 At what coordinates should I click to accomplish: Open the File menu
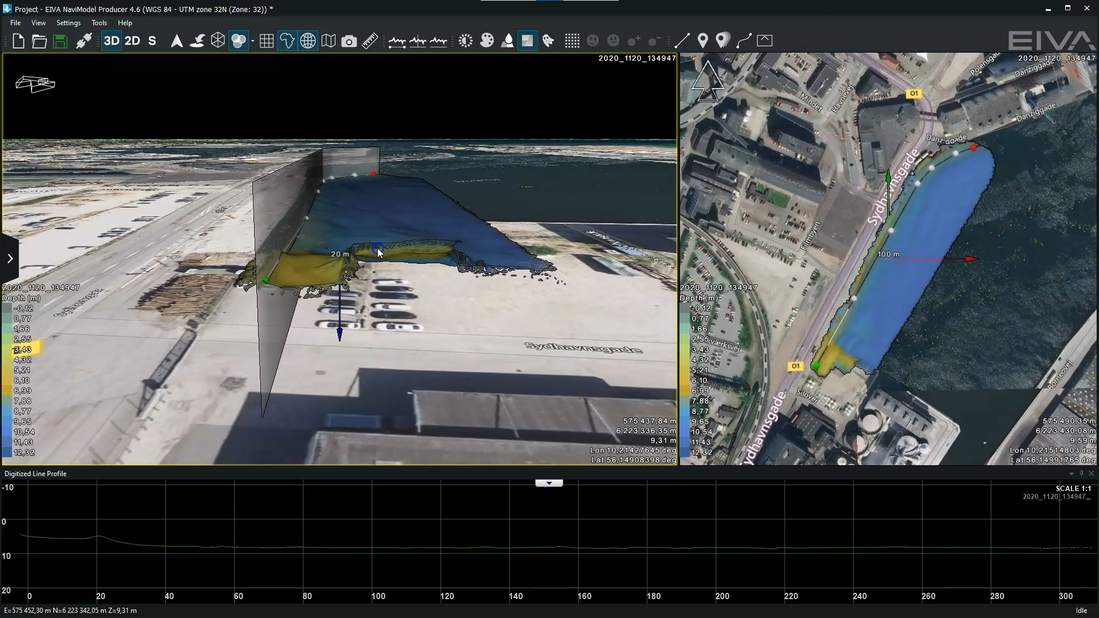click(x=15, y=23)
